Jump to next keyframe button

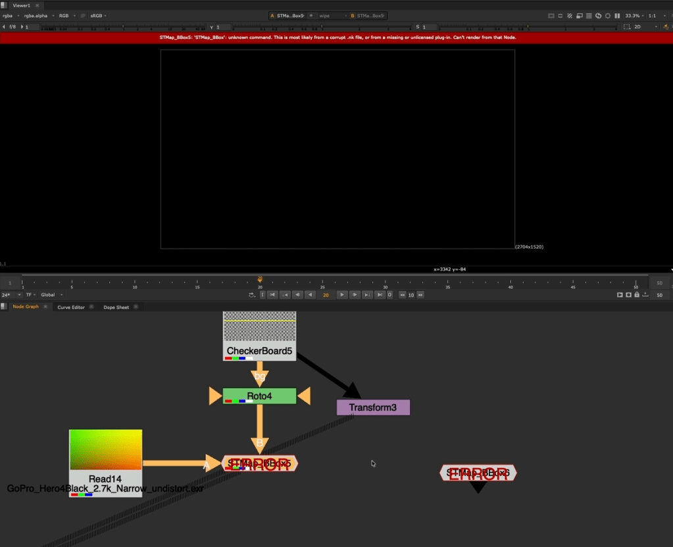[x=367, y=295]
